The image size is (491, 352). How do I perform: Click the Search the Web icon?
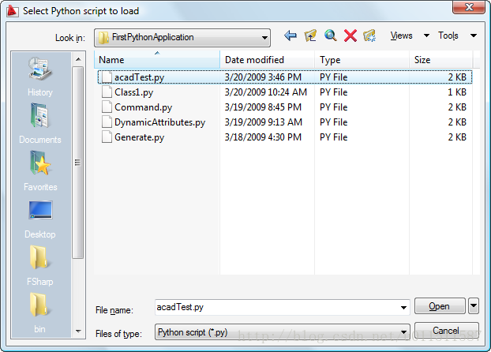330,36
